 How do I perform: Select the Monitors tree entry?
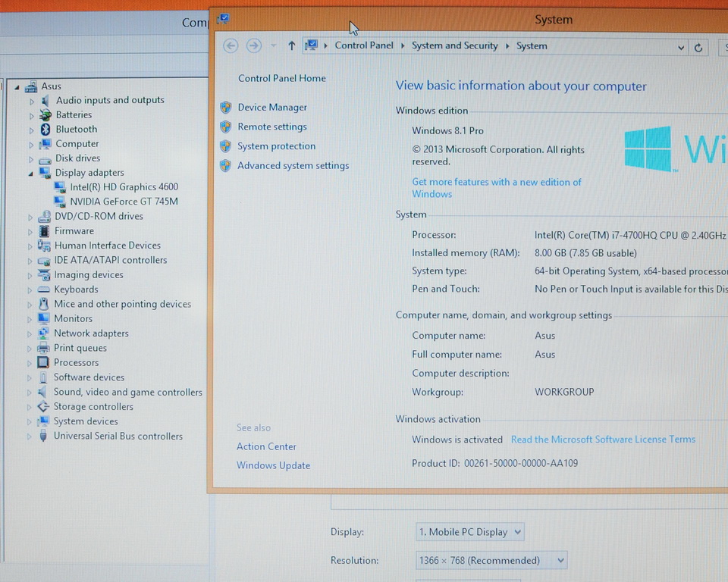pos(73,319)
